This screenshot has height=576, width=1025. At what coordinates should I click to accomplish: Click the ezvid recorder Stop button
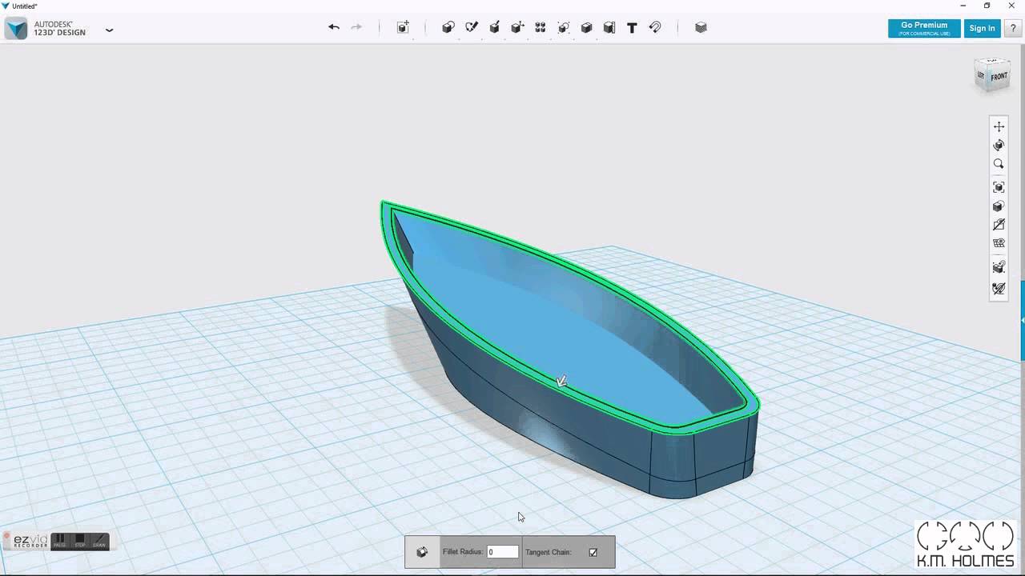[80, 541]
